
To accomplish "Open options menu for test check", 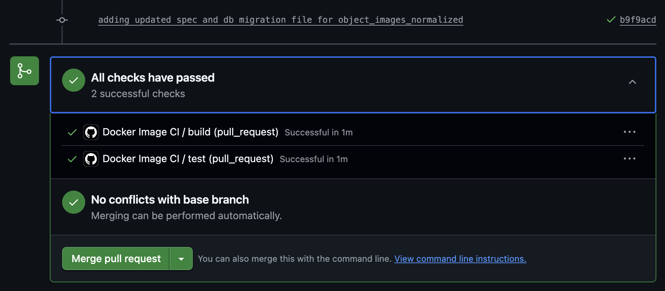I will coord(630,158).
